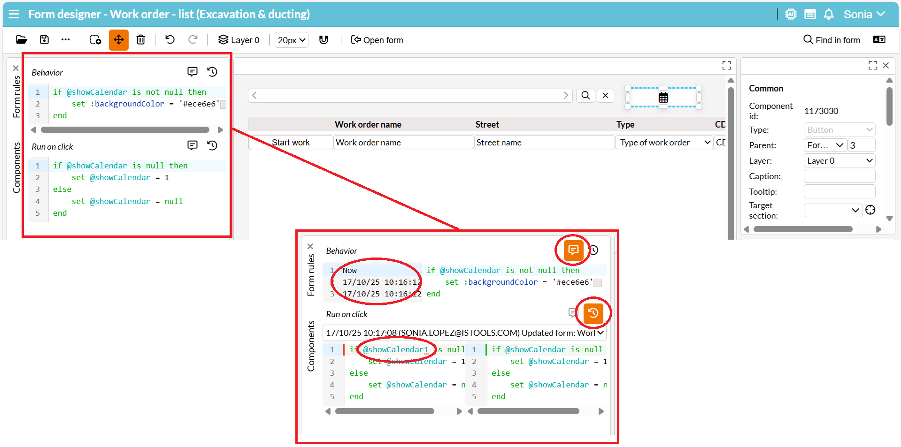Click the magnet snap icon
Screen dimensions: 901x447
click(x=323, y=40)
